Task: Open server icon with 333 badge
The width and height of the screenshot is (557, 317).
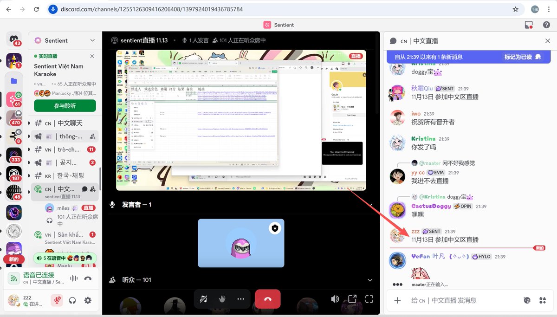Action: tap(14, 155)
